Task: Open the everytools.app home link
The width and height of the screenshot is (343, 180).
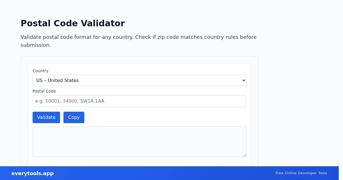Action: tap(33, 173)
